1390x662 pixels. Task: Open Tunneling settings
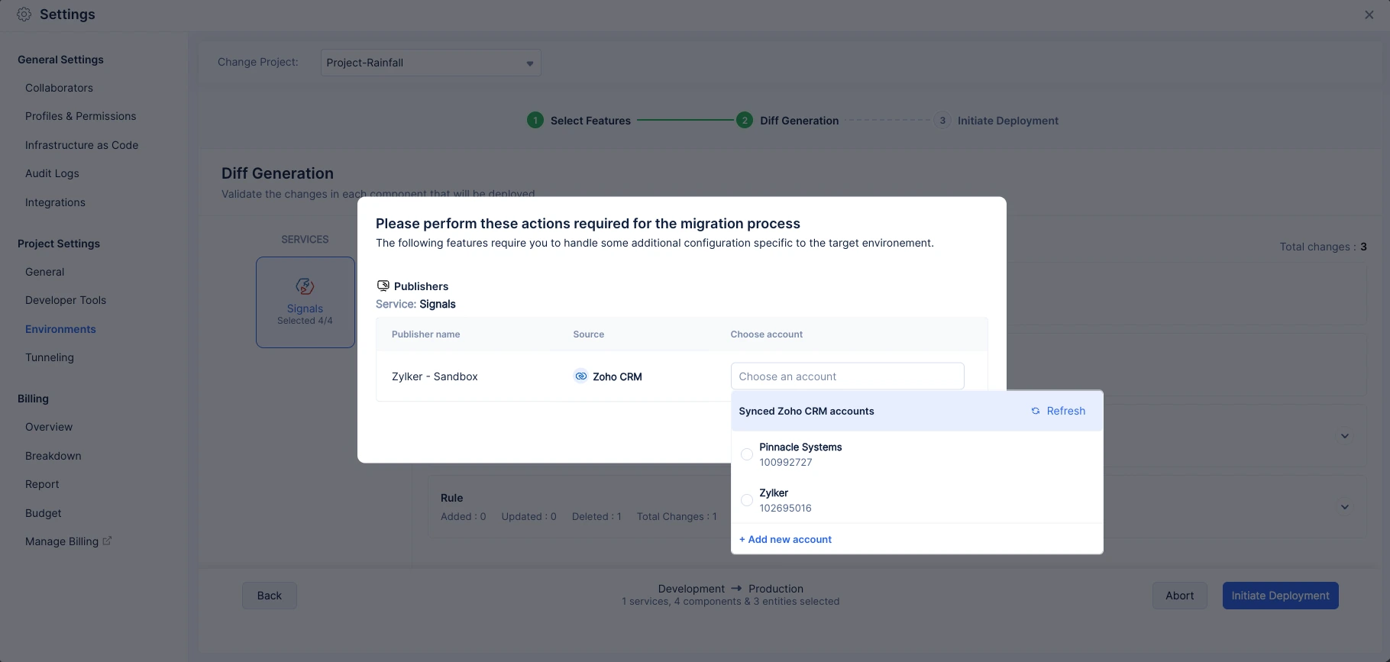(x=50, y=357)
